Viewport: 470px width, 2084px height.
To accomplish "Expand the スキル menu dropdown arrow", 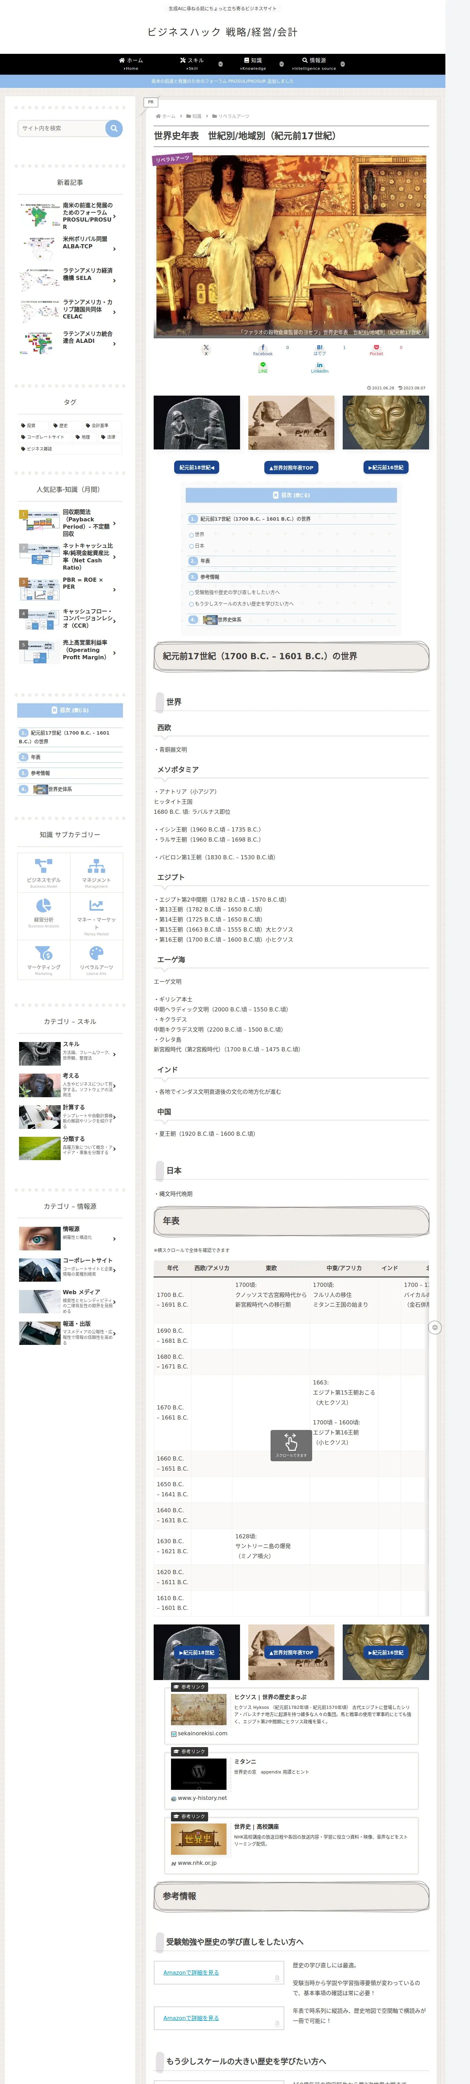I will pos(221,64).
